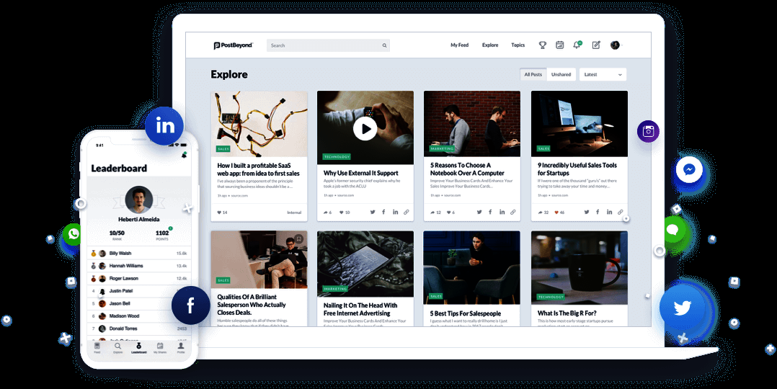
Task: Share 'Why Use External It Support' on Twitter
Action: click(x=373, y=213)
